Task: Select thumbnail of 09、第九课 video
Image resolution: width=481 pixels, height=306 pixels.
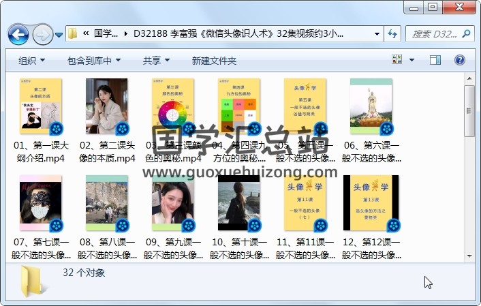Action: [173, 203]
